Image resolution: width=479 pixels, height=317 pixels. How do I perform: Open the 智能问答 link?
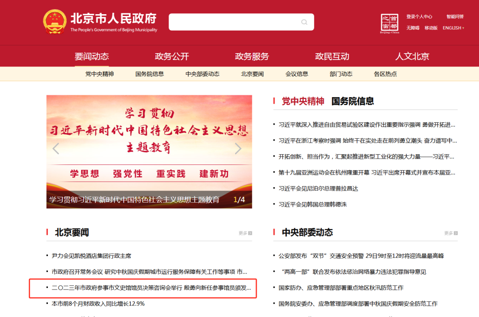click(455, 17)
